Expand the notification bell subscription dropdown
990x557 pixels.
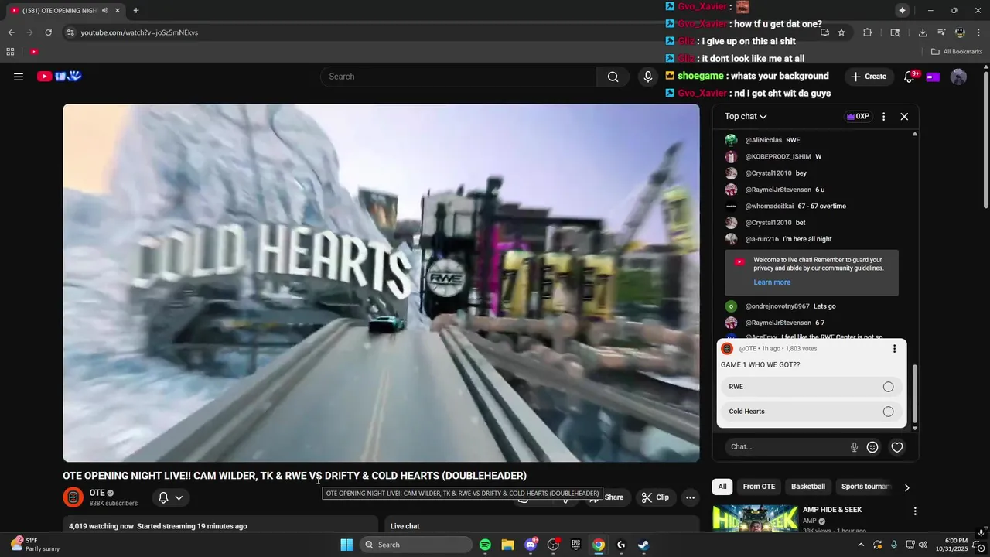pos(171,497)
